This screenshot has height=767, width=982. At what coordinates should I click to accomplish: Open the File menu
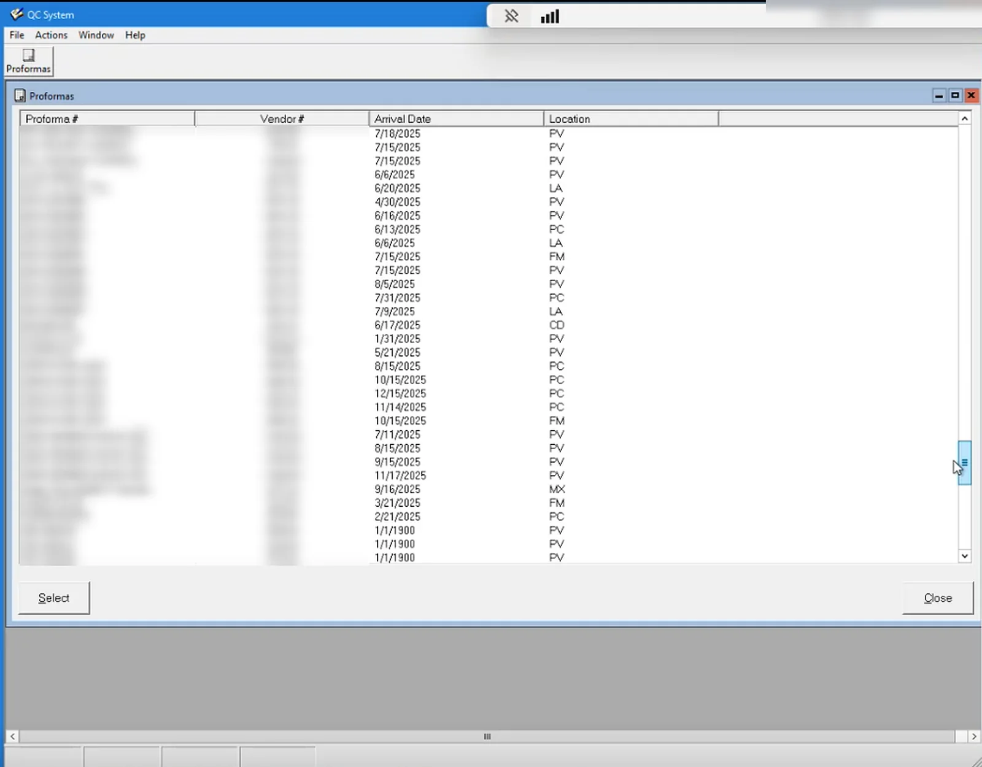(x=17, y=35)
